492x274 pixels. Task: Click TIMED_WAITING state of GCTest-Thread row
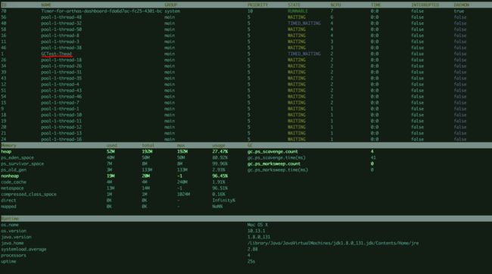click(304, 54)
